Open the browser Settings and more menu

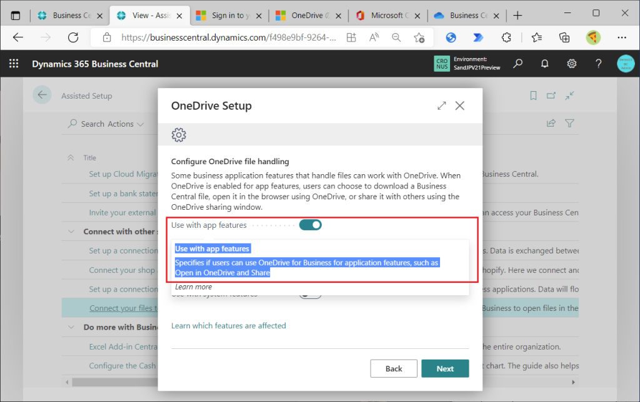(x=622, y=37)
